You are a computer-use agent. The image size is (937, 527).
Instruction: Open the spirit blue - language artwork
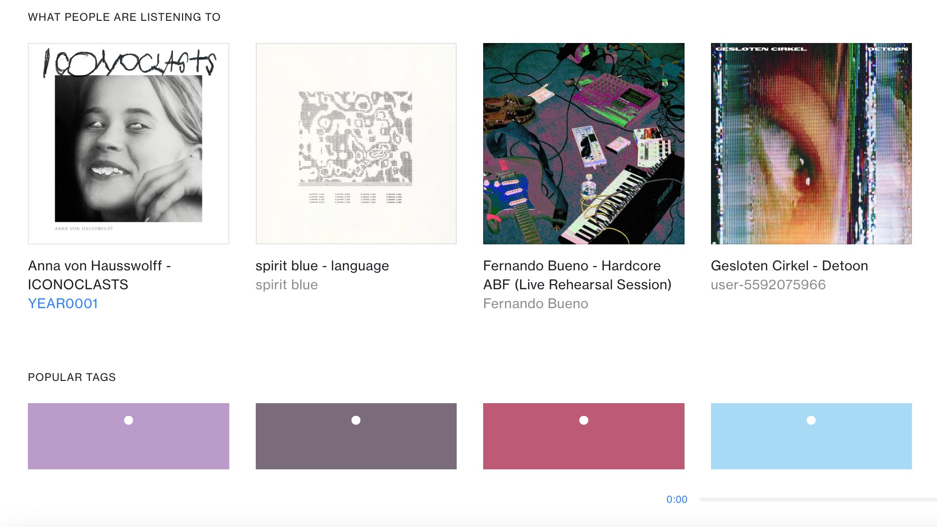coord(356,143)
